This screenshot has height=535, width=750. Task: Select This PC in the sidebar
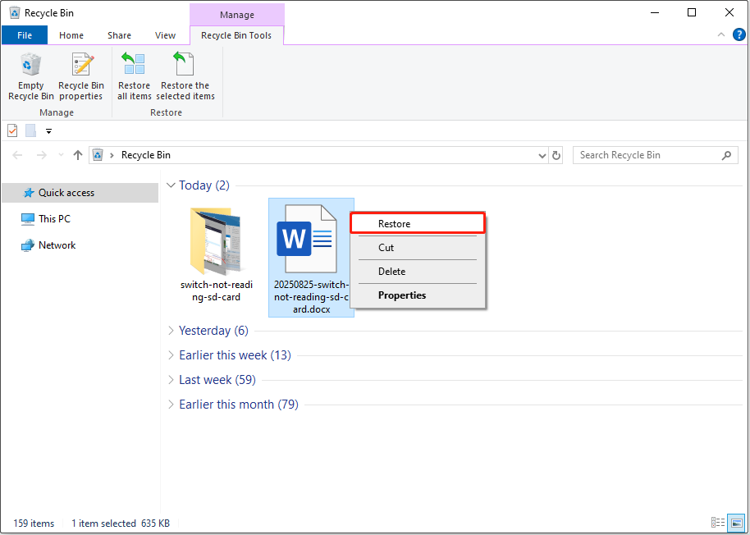point(54,218)
